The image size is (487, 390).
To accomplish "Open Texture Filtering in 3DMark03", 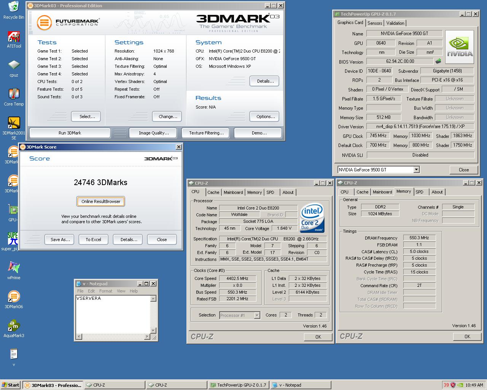I will tap(206, 133).
